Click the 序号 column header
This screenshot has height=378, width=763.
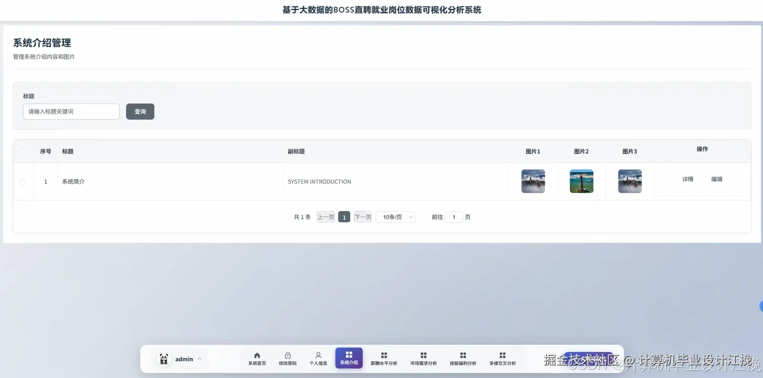coord(46,151)
